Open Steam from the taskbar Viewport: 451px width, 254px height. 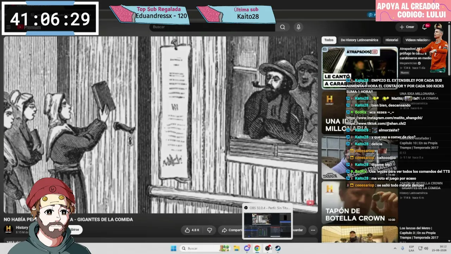[278, 248]
